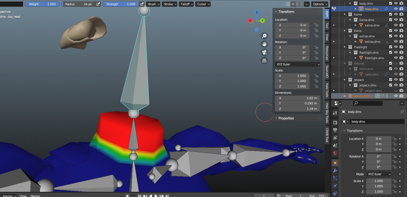Toggle camera view icon in viewport
This screenshot has height=197, width=407.
click(x=264, y=52)
